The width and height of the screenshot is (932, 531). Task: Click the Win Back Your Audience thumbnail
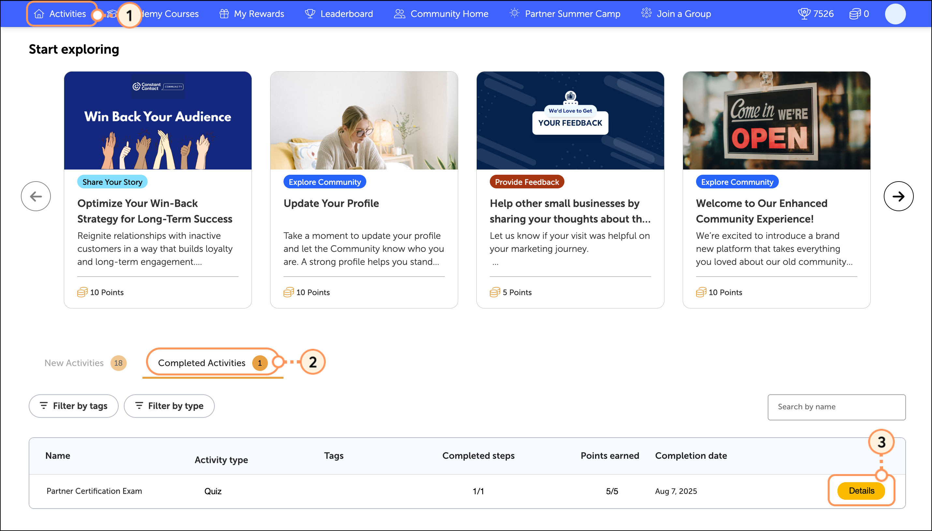point(158,120)
